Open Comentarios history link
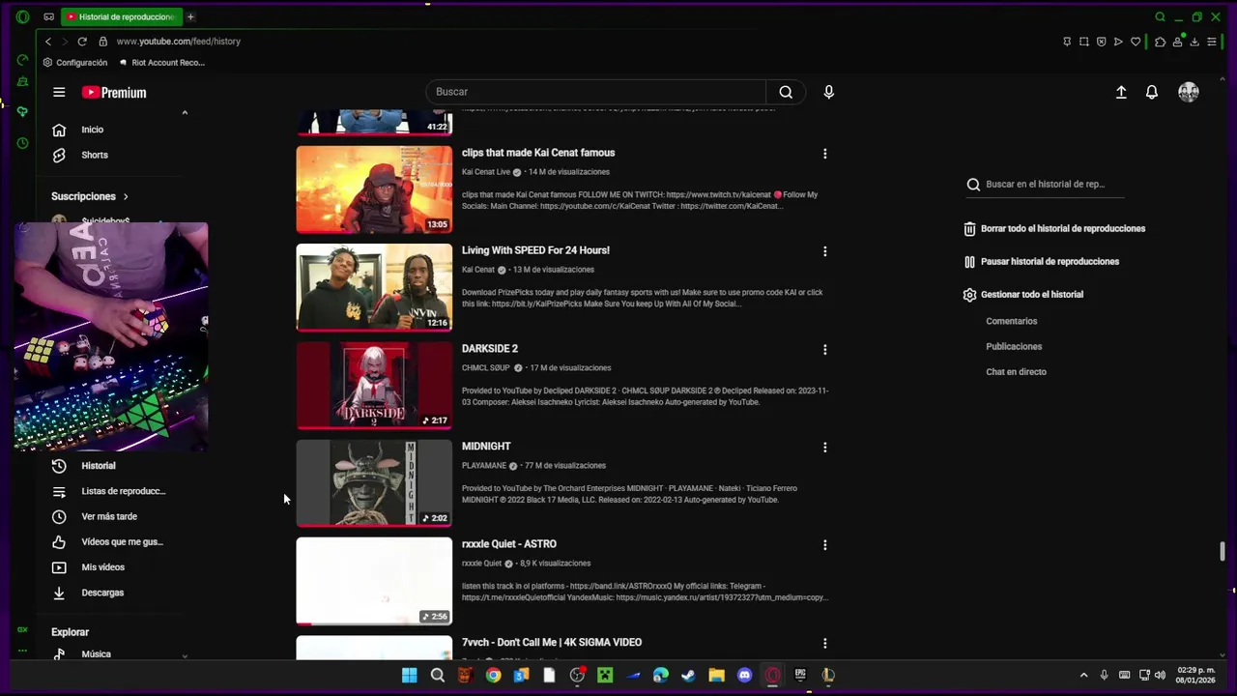 click(1012, 321)
